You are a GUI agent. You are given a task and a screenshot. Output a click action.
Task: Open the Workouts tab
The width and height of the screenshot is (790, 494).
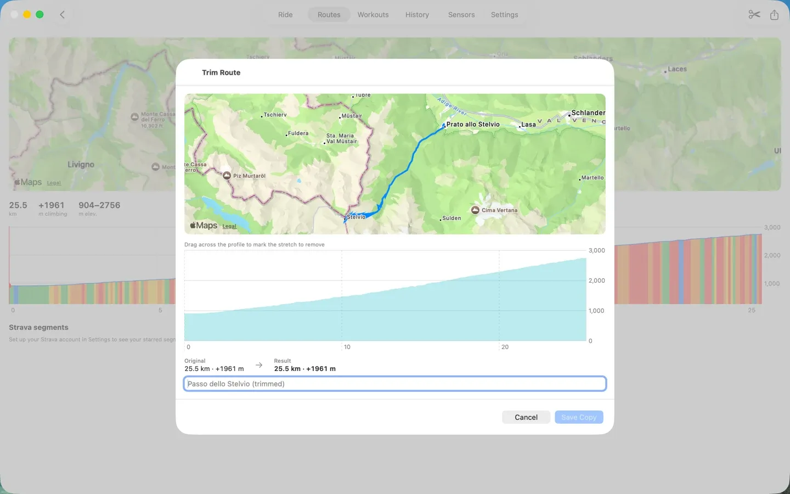pyautogui.click(x=373, y=15)
